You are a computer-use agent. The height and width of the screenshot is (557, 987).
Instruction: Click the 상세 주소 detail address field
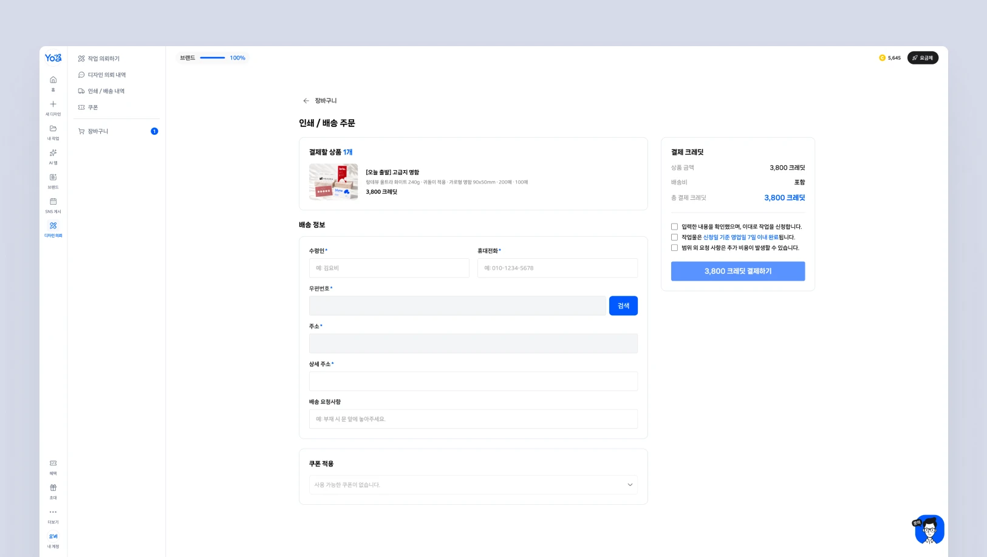coord(473,381)
